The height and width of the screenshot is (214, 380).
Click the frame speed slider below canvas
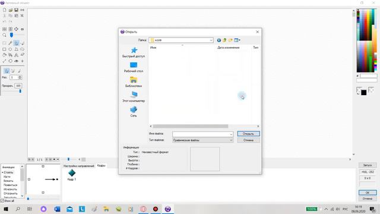coord(69,159)
